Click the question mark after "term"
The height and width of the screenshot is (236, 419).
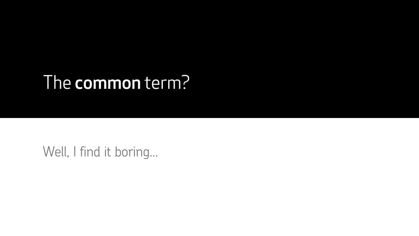(x=186, y=84)
